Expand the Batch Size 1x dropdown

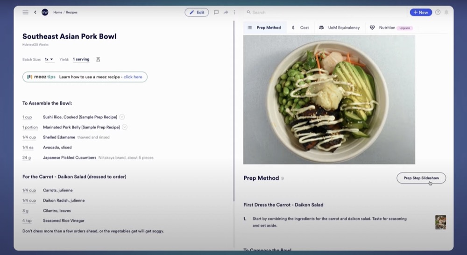tap(49, 59)
